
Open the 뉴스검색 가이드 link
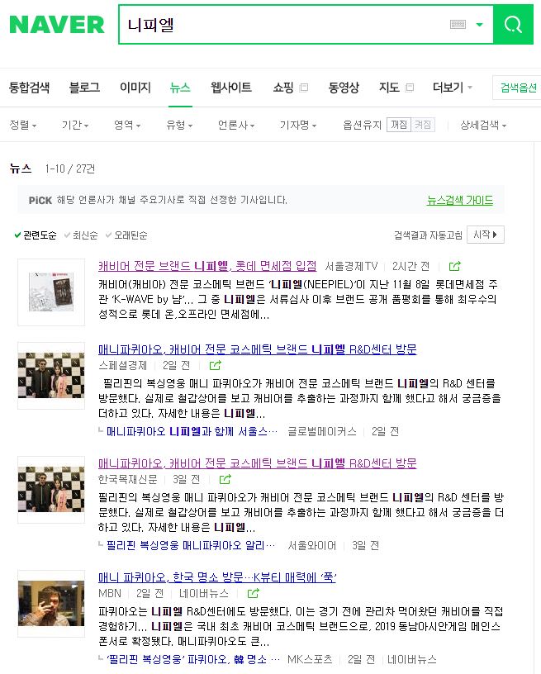pyautogui.click(x=460, y=201)
